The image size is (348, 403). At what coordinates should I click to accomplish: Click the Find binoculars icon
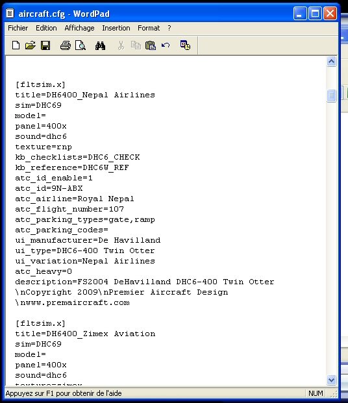click(x=100, y=45)
